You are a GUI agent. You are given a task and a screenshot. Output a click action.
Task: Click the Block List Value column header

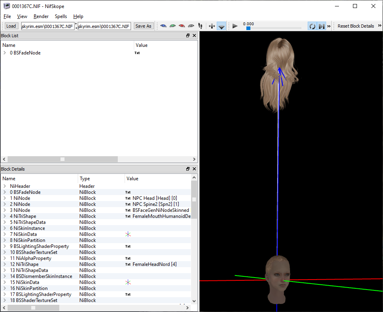(165, 45)
